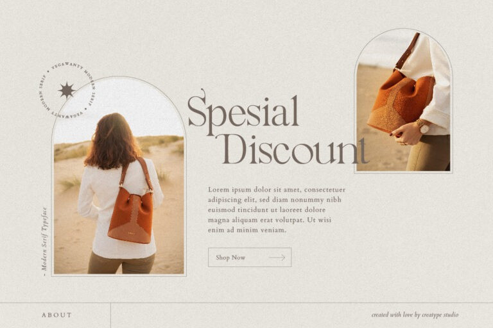Screen dimensions: 493x328
Task: Click the arrow inside Shop Now button
Action: (x=277, y=258)
